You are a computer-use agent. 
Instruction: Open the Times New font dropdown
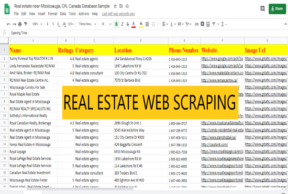(x=87, y=24)
